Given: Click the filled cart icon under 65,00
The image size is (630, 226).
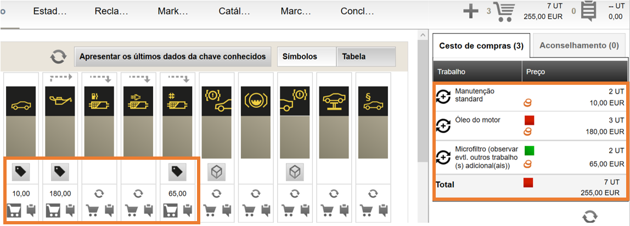Looking at the screenshot, I should (170, 210).
